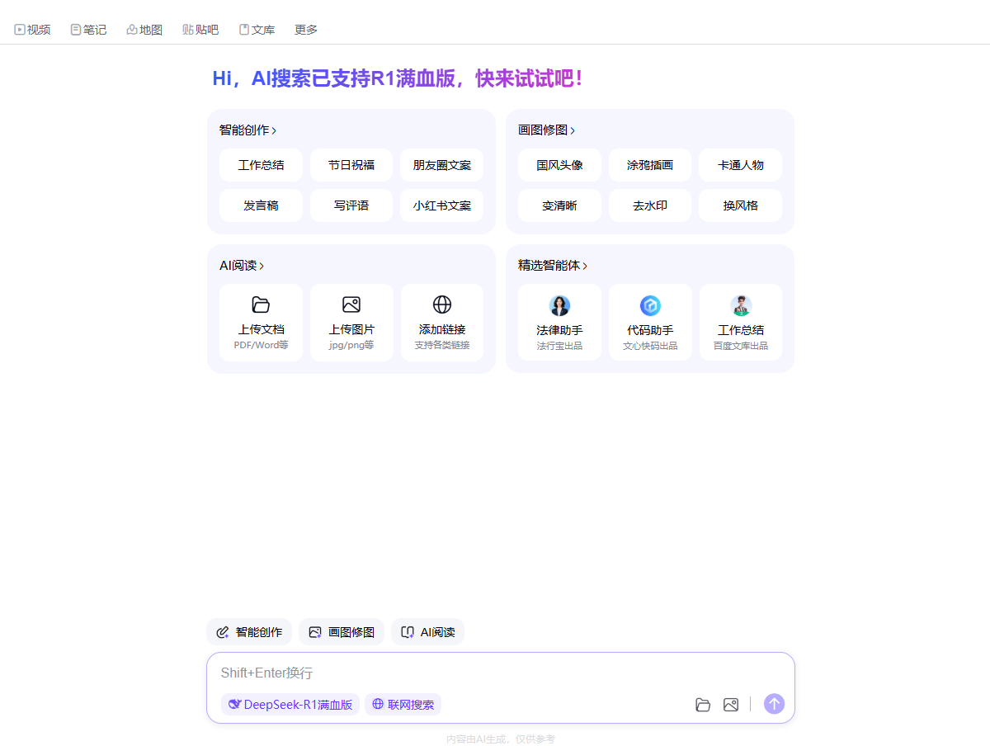Image resolution: width=990 pixels, height=746 pixels.
Task: Click the folder icon in the input toolbar
Action: click(703, 705)
